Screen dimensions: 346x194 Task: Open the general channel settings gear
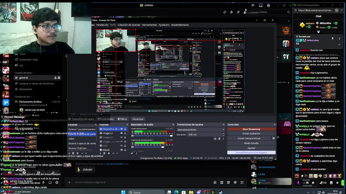pos(59,78)
